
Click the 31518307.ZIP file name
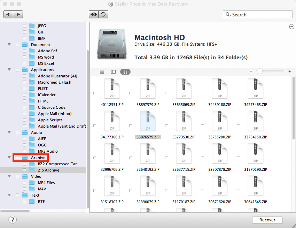pyautogui.click(x=112, y=202)
